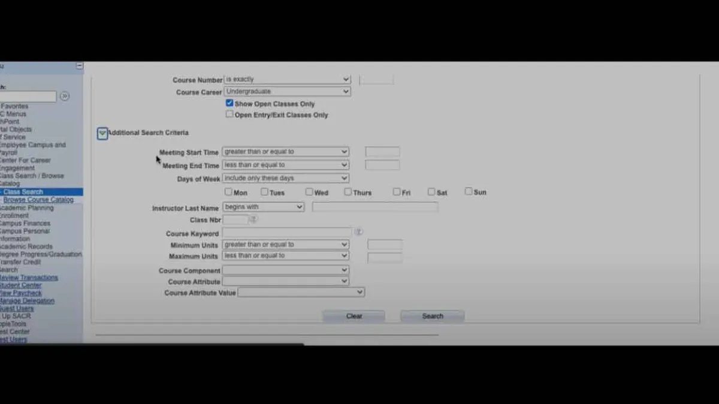719x404 pixels.
Task: Click the Maximum Units value field
Action: tap(385, 258)
